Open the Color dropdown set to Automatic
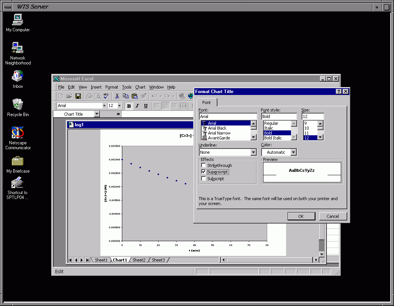The height and width of the screenshot is (306, 394). (x=293, y=152)
